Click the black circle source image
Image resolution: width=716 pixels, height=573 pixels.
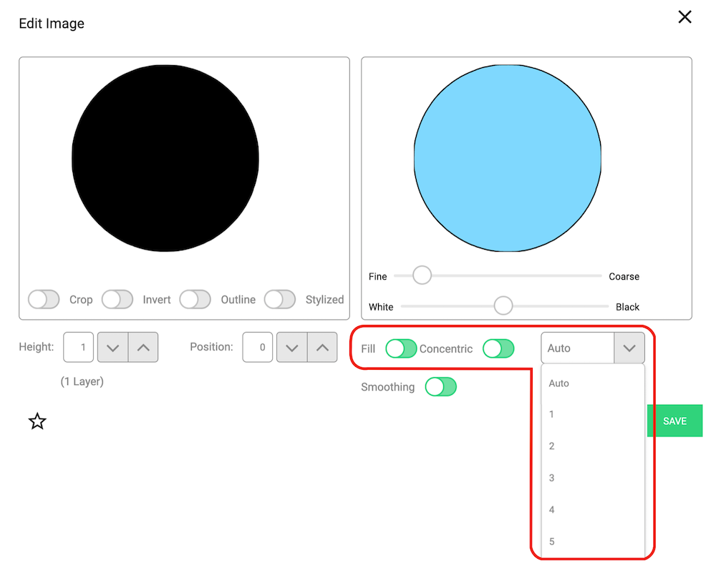coord(165,158)
